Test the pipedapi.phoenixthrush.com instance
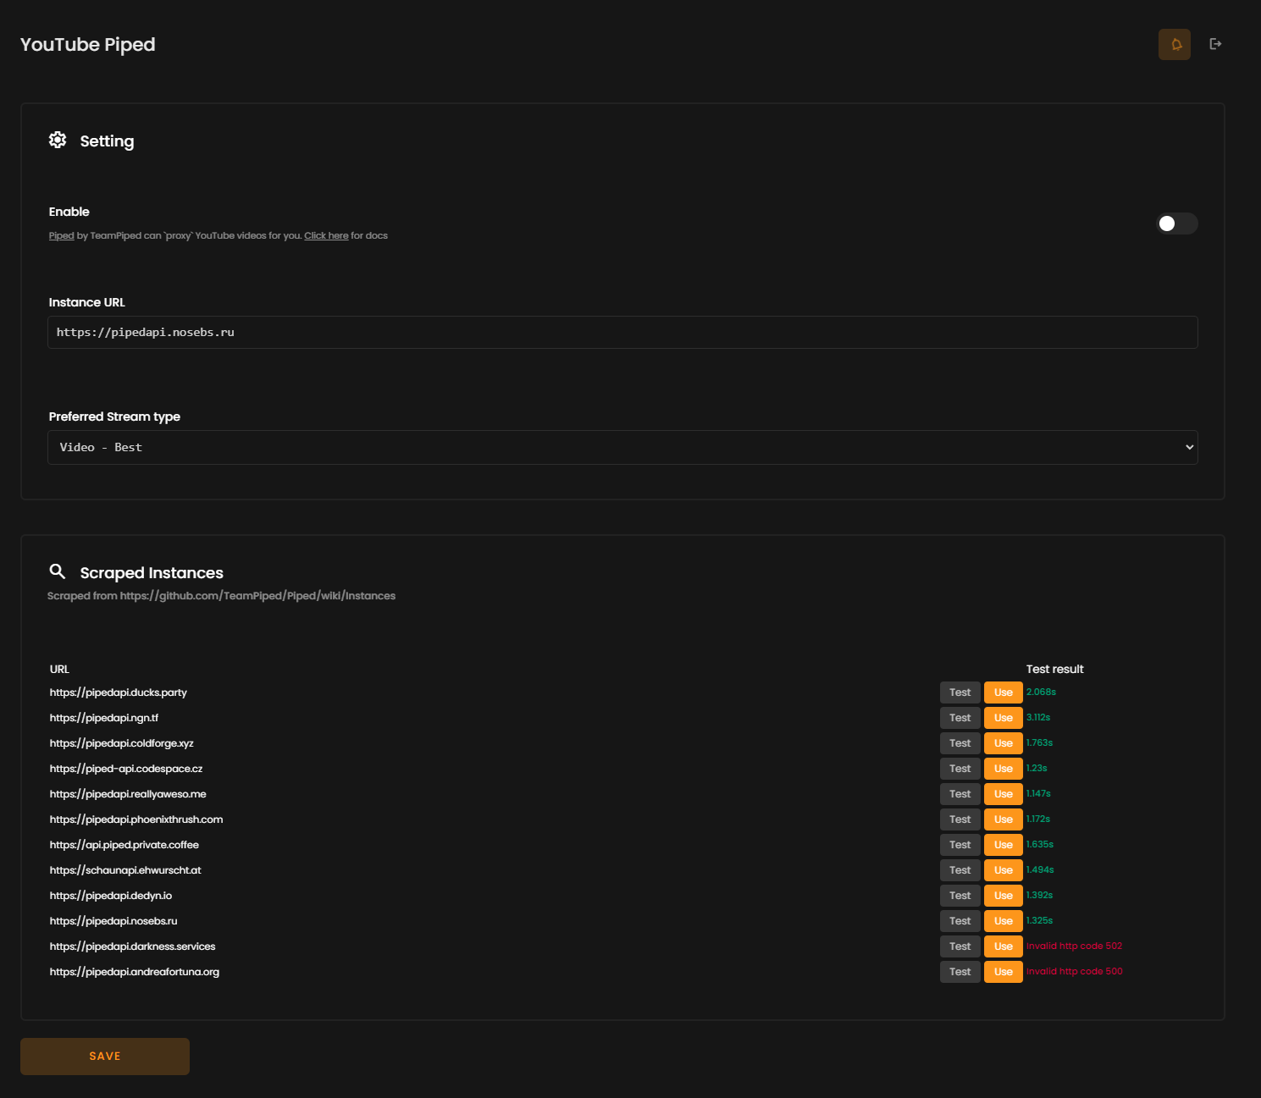This screenshot has width=1261, height=1098. click(x=960, y=819)
